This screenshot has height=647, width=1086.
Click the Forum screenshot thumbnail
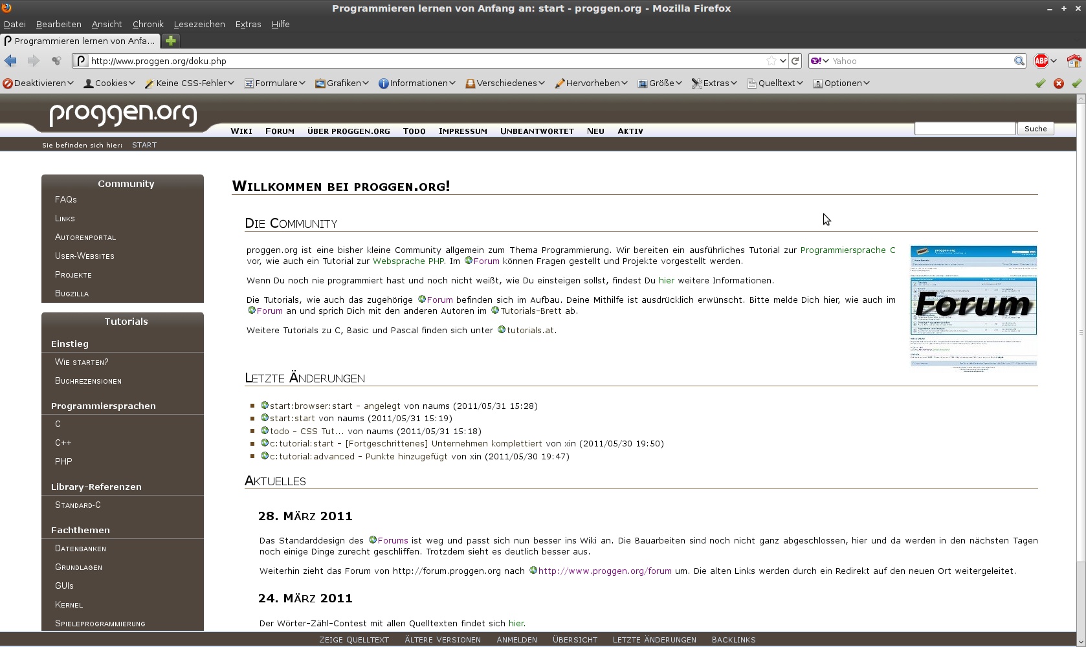point(973,305)
